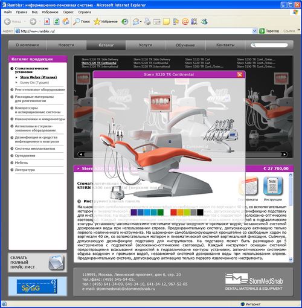Select Литература category
302x308 pixels.
(25, 170)
